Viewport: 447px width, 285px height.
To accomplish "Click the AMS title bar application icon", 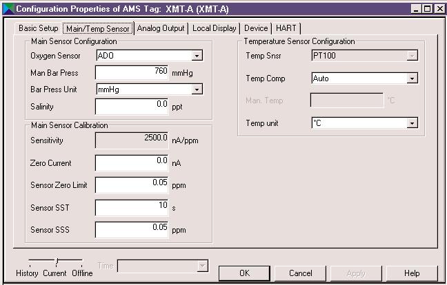I will [8, 9].
